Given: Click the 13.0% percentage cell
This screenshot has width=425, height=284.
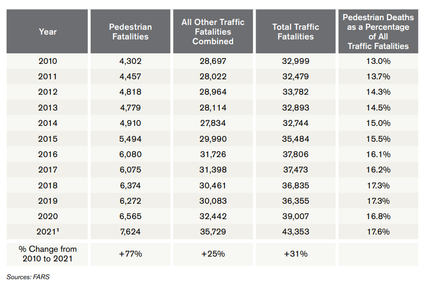Looking at the screenshot, I should [x=378, y=61].
